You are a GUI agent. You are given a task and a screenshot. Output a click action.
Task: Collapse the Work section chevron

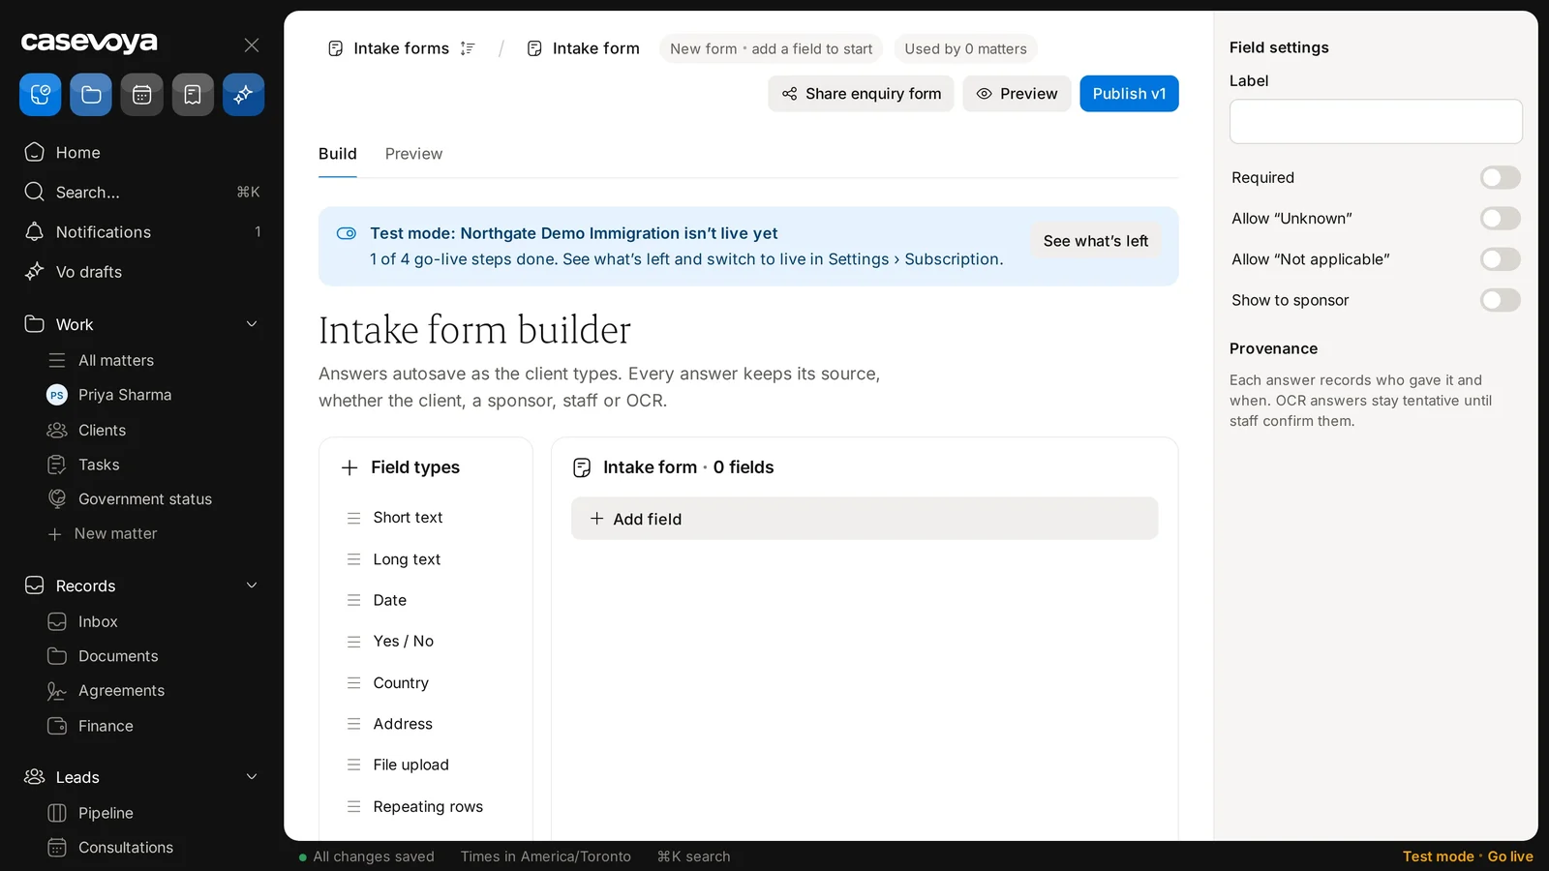point(252,324)
